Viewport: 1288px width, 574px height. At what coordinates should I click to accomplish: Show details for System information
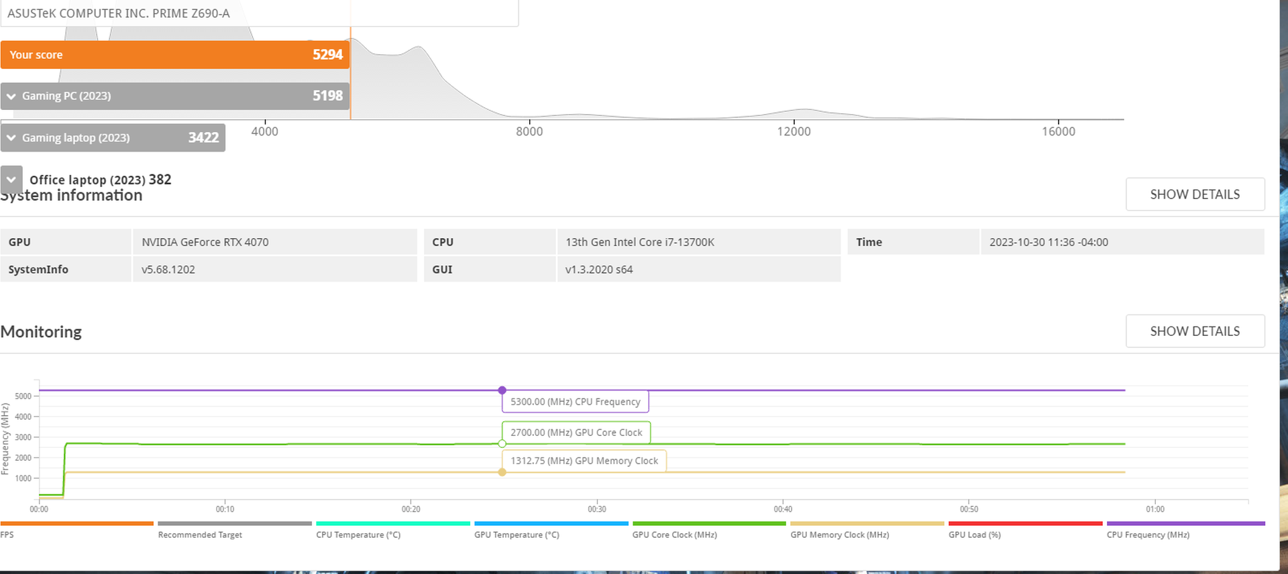point(1195,194)
